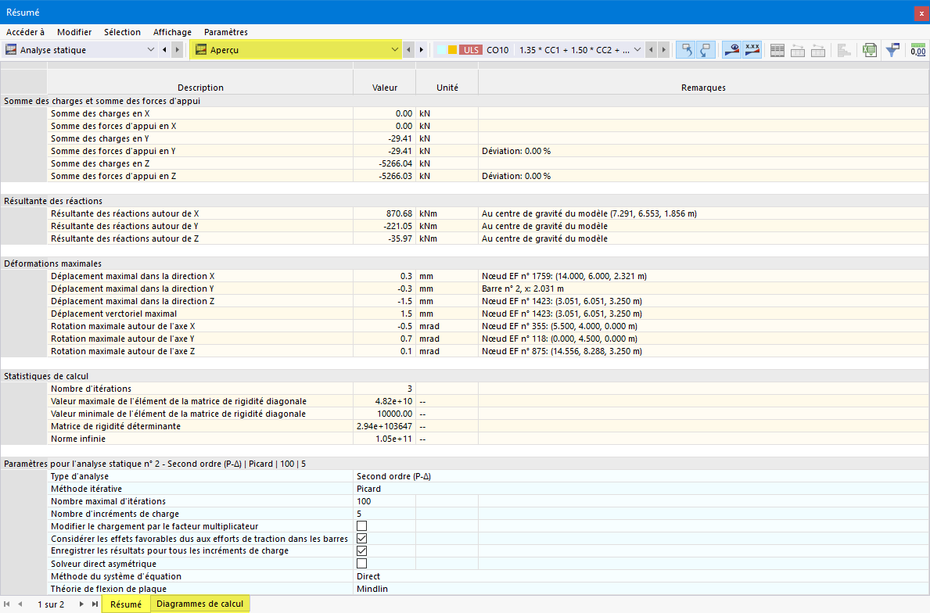The width and height of the screenshot is (930, 613).
Task: Switch to the Résumé tab
Action: pyautogui.click(x=126, y=604)
